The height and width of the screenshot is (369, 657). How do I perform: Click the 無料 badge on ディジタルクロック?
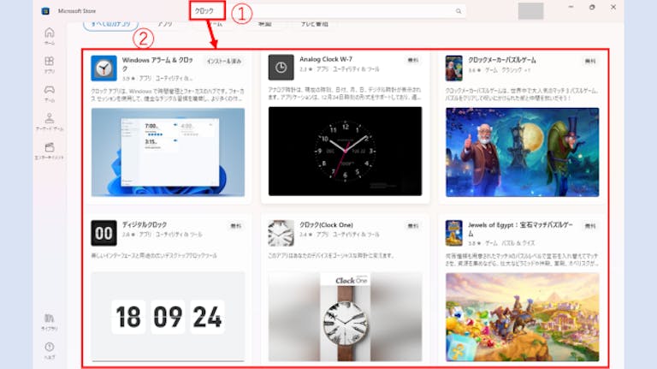[x=236, y=226]
